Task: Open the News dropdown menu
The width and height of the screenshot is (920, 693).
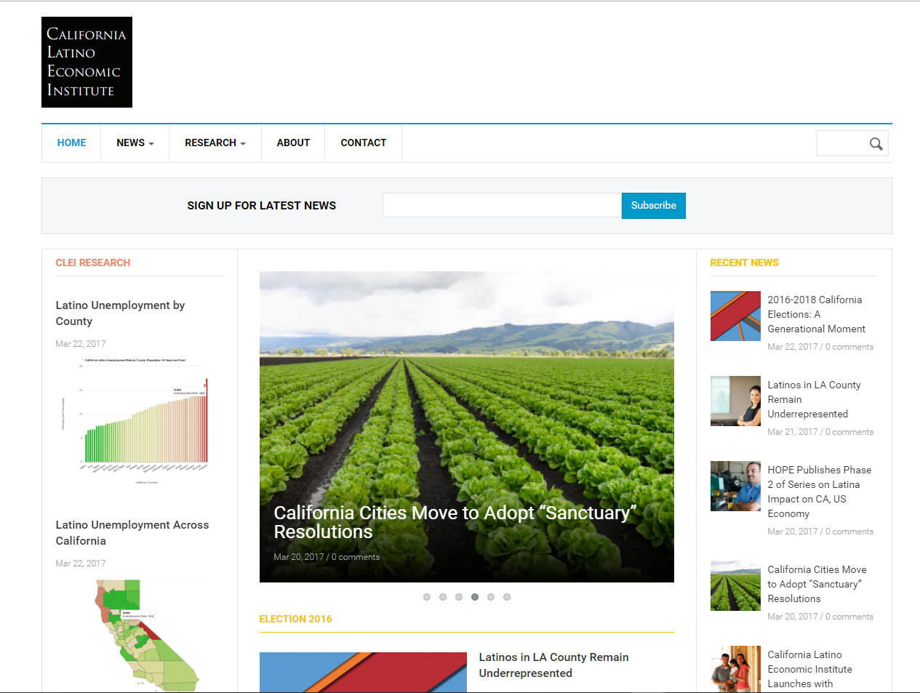Action: click(x=135, y=143)
